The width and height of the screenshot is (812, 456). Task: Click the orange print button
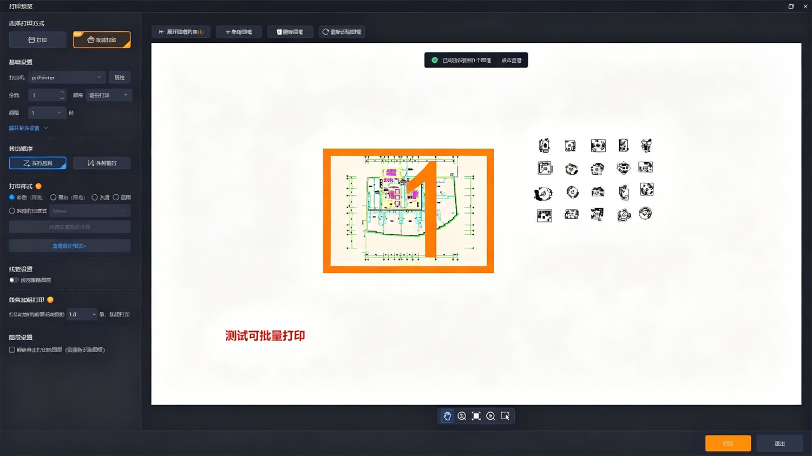(728, 444)
